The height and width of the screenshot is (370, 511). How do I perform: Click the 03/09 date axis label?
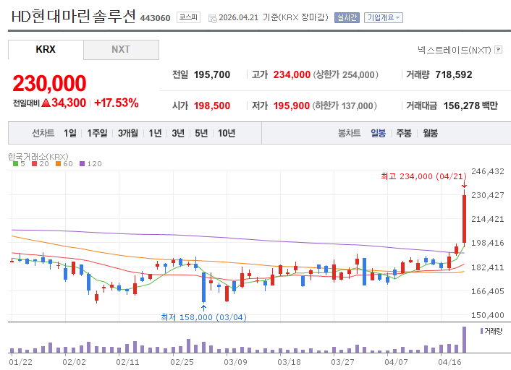click(235, 362)
